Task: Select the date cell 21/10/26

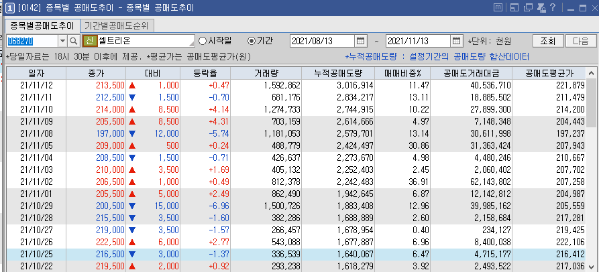Action: pyautogui.click(x=36, y=243)
